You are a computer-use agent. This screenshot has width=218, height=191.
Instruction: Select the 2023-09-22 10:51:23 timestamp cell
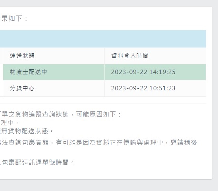pyautogui.click(x=155, y=88)
